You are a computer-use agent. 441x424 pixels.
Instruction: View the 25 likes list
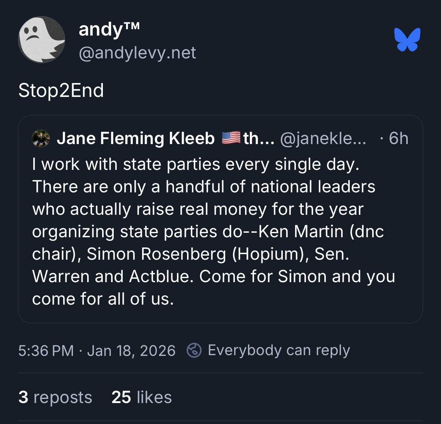click(141, 397)
